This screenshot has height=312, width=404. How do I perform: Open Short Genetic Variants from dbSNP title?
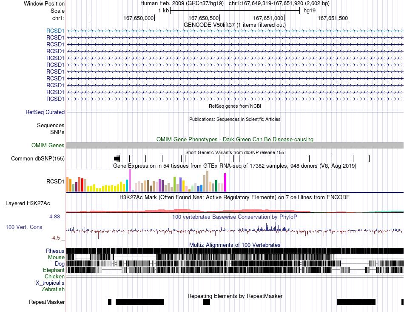point(235,152)
